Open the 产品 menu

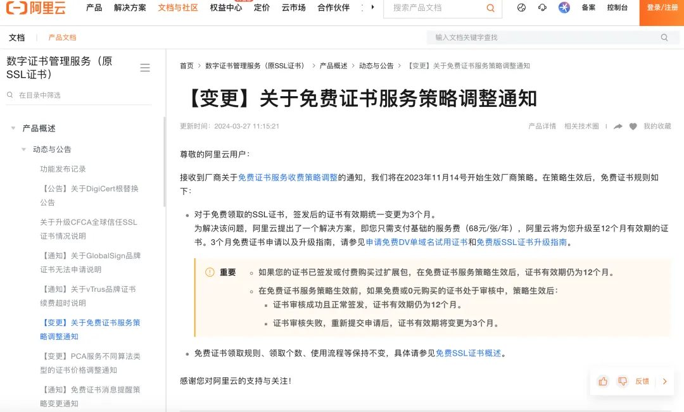94,8
